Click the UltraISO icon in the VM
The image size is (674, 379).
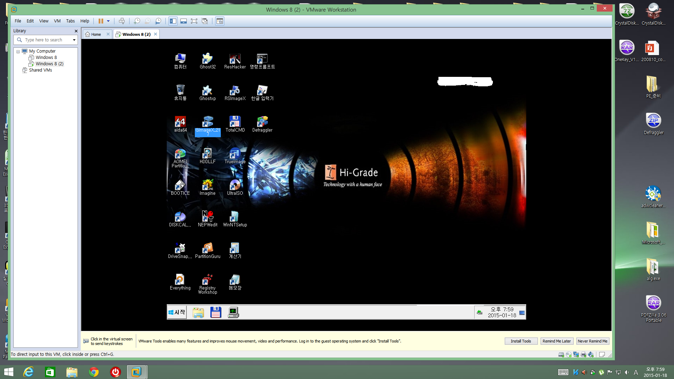[x=235, y=187]
